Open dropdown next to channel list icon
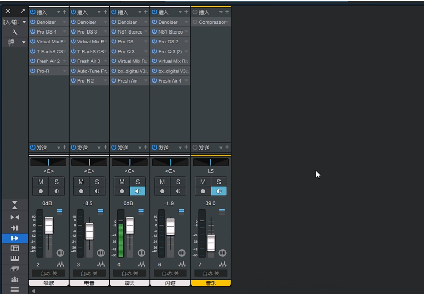This screenshot has width=424, height=295. [24, 42]
